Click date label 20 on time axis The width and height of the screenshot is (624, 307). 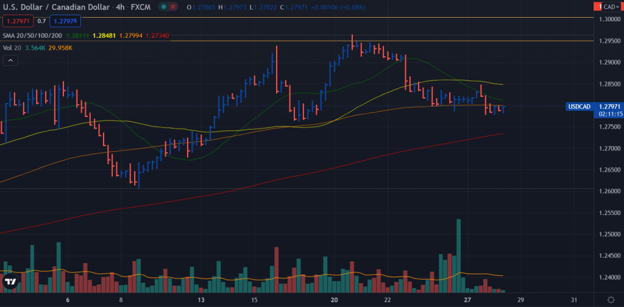click(335, 300)
